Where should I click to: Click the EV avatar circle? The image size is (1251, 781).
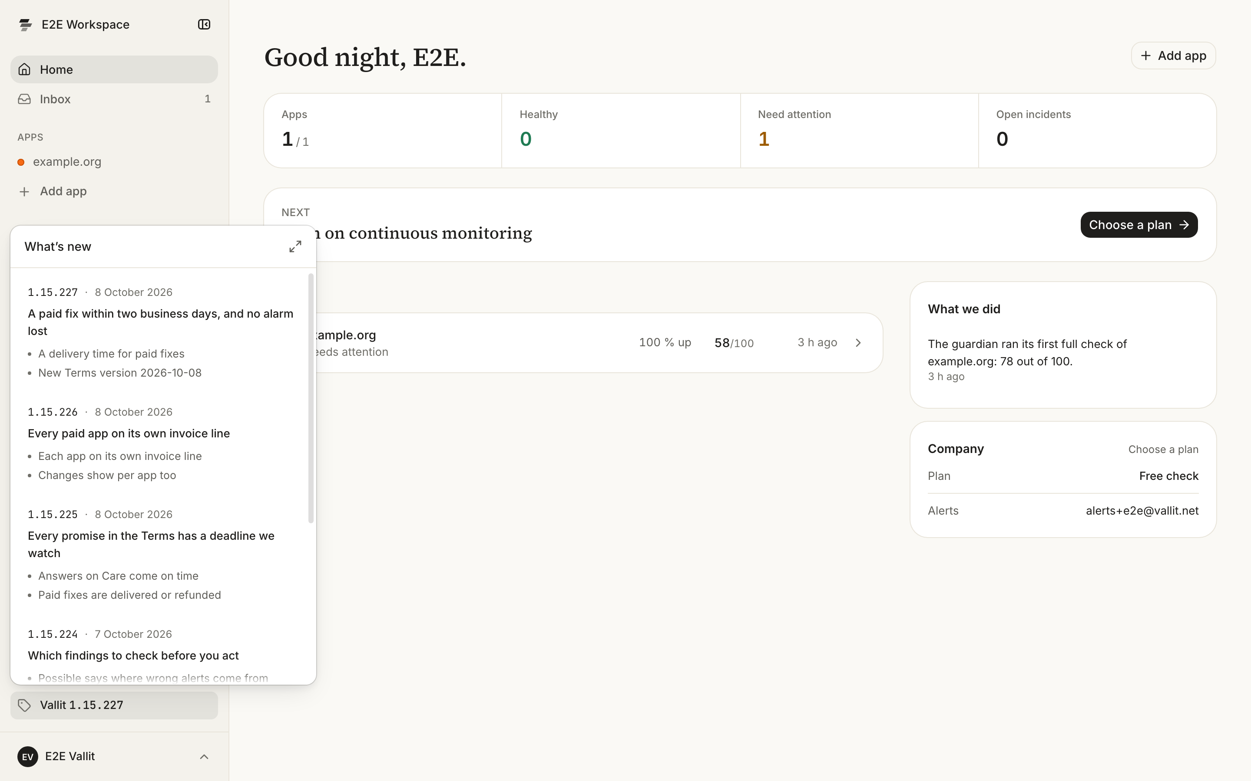pos(28,756)
